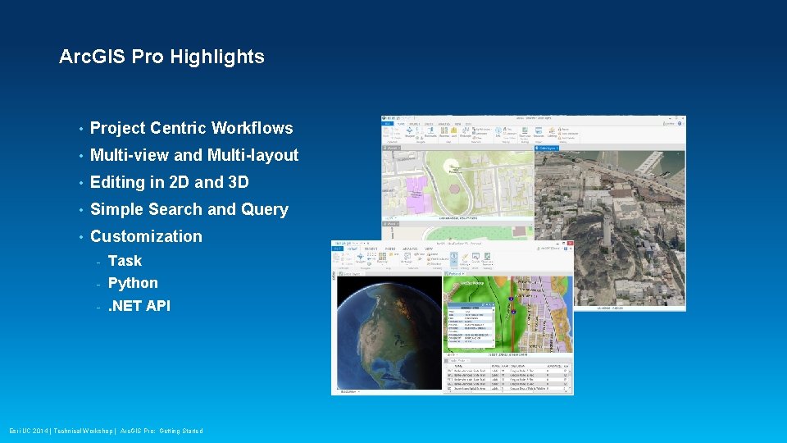Click the Select tool icon in front window
787x443 pixels.
point(407,257)
